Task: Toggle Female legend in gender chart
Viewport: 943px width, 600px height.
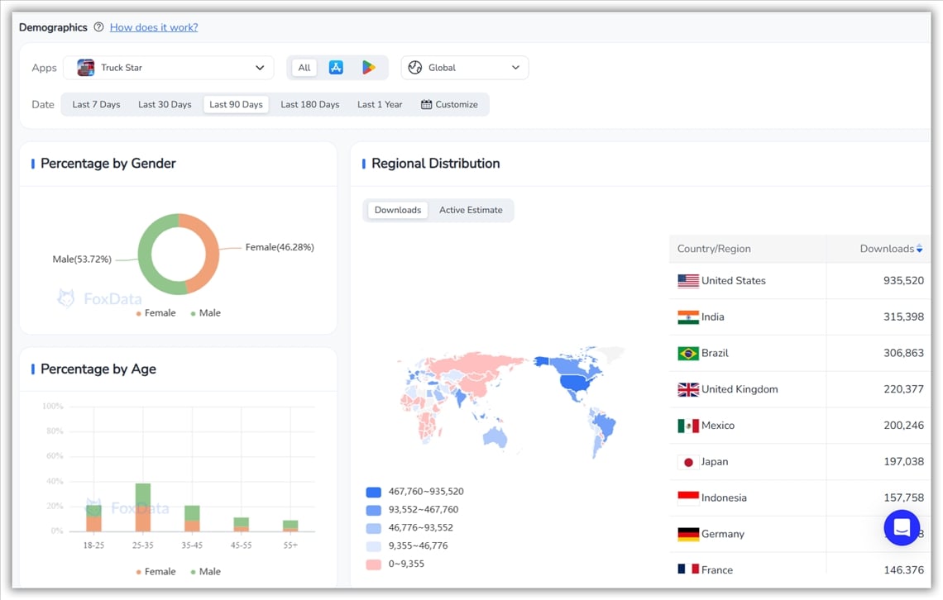Action: tap(156, 313)
